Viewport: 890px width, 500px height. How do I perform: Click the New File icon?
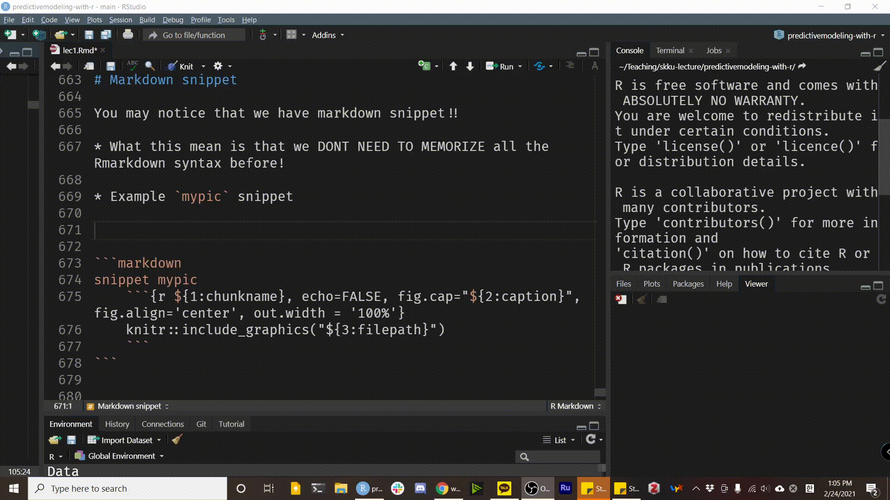click(10, 35)
